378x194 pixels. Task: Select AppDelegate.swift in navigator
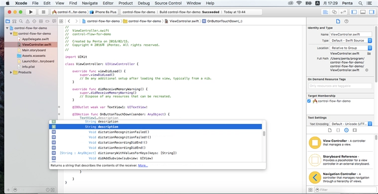(35, 39)
